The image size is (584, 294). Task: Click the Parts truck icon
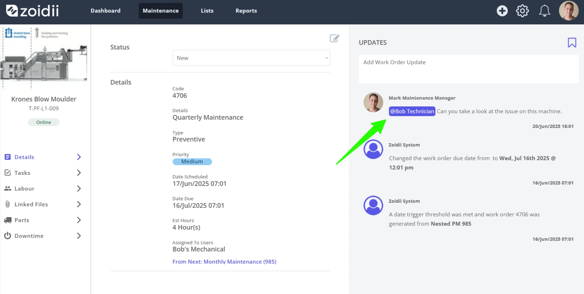[8, 220]
